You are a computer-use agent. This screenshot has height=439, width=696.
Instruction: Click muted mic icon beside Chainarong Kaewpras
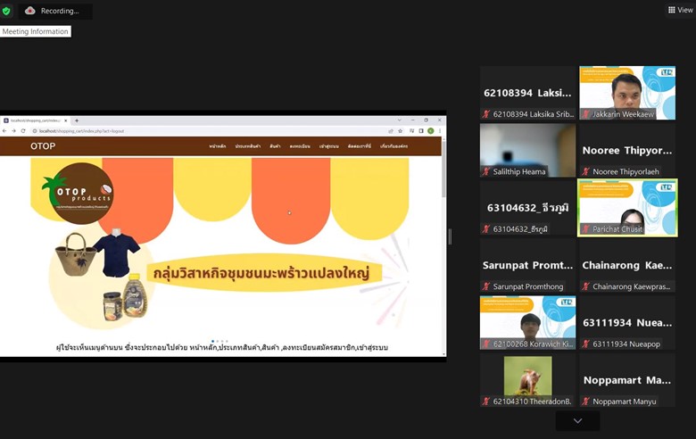(x=586, y=286)
